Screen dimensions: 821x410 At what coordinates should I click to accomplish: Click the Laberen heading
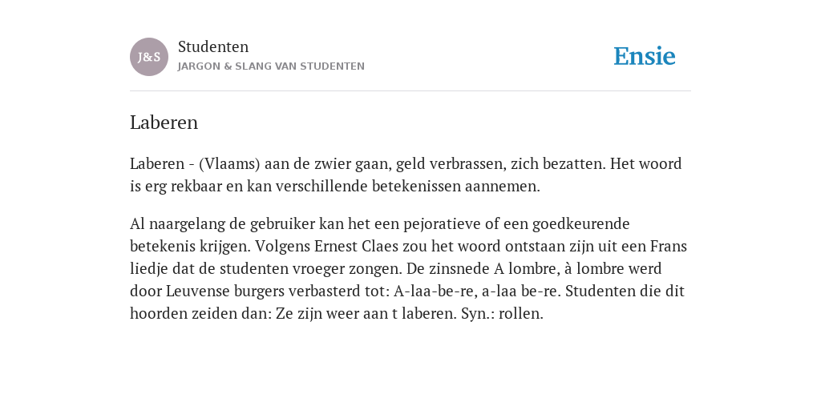(164, 123)
